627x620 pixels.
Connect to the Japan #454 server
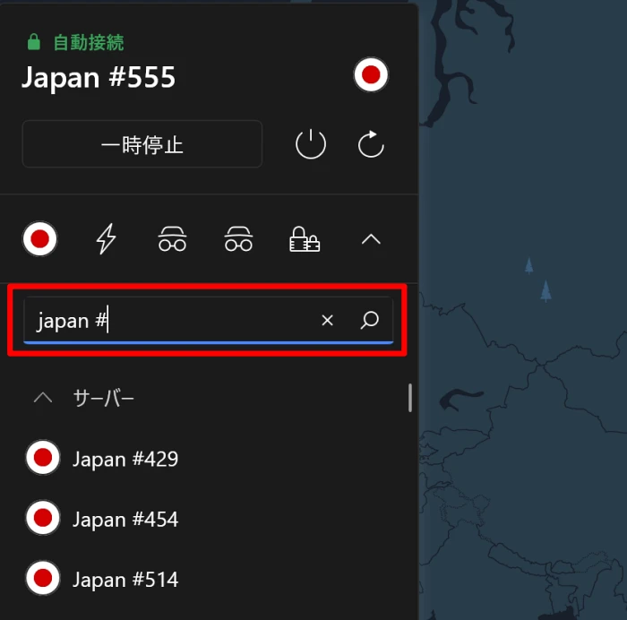click(x=125, y=519)
